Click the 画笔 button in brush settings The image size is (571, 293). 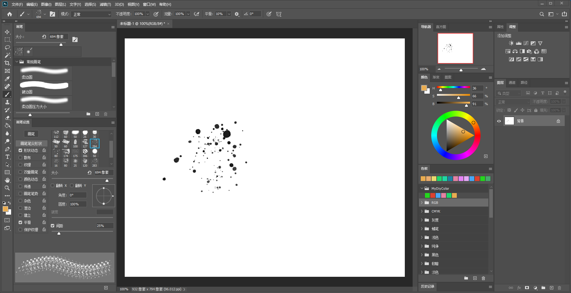(31, 134)
